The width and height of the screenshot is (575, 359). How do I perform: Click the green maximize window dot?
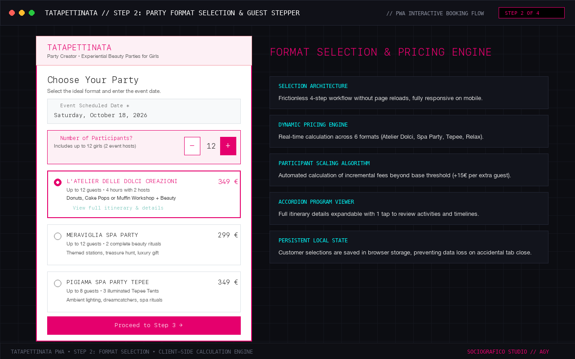click(32, 13)
